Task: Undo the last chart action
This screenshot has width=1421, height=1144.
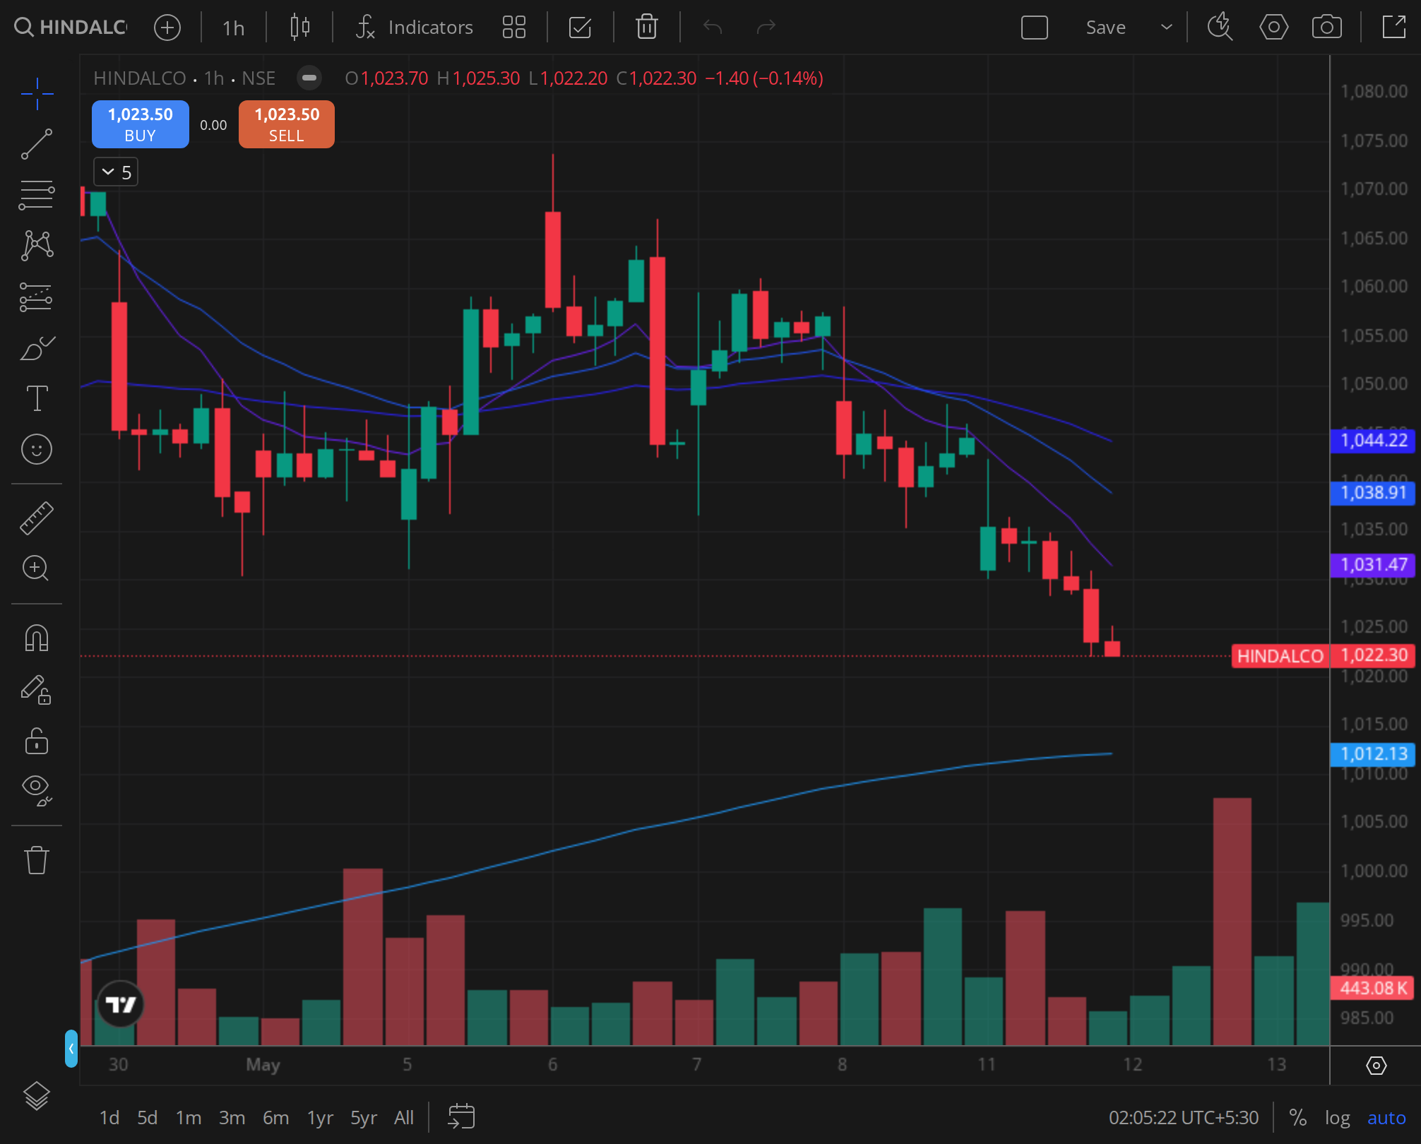Action: (x=713, y=28)
